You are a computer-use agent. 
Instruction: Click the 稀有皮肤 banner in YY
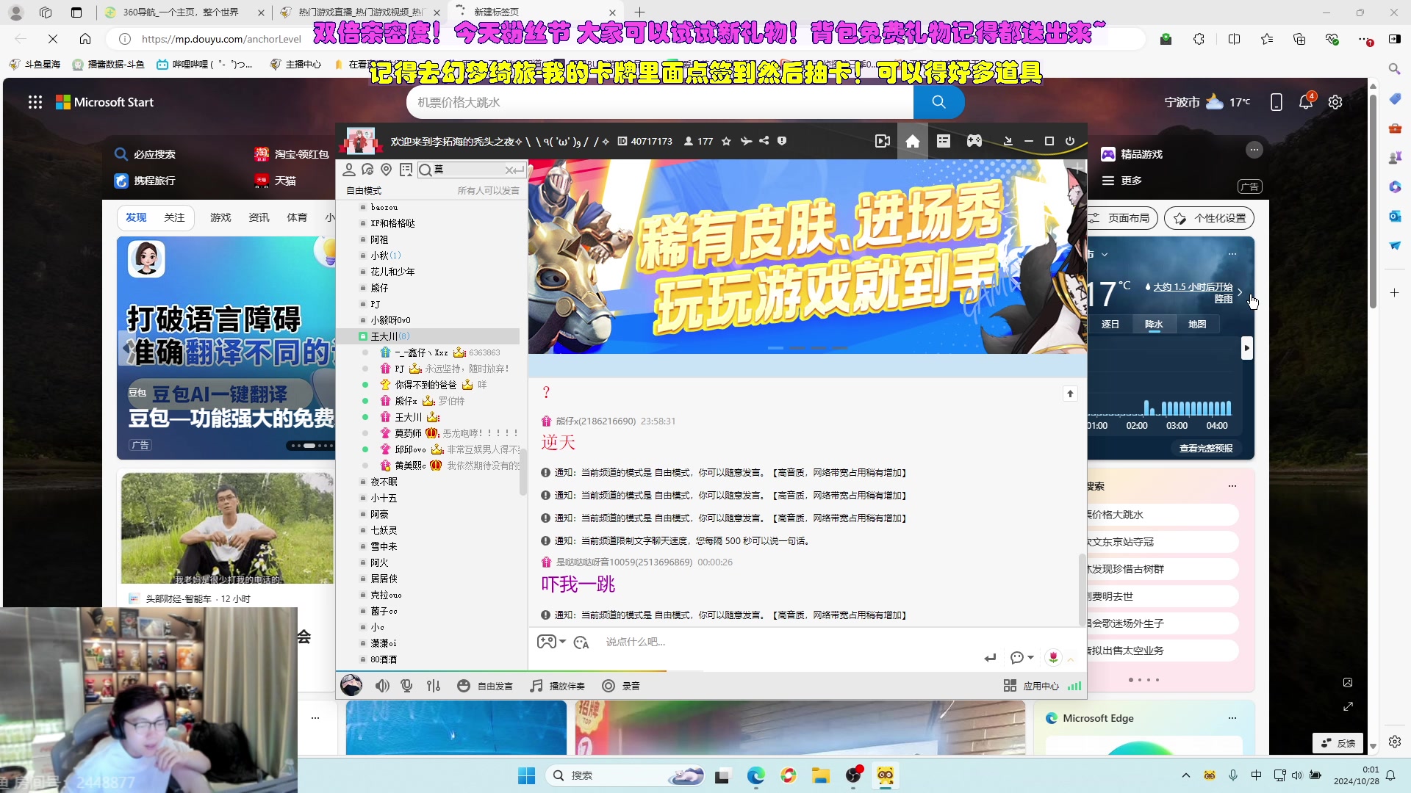(807, 257)
